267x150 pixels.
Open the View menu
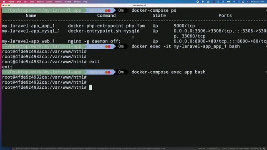[x=32, y=2]
